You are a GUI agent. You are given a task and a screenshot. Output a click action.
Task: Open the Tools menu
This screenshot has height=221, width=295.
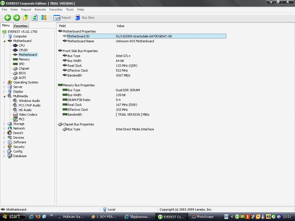pyautogui.click(x=70, y=9)
